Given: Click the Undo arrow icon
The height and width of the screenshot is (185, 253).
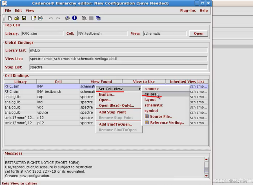Looking at the screenshot, I should point(51,18).
